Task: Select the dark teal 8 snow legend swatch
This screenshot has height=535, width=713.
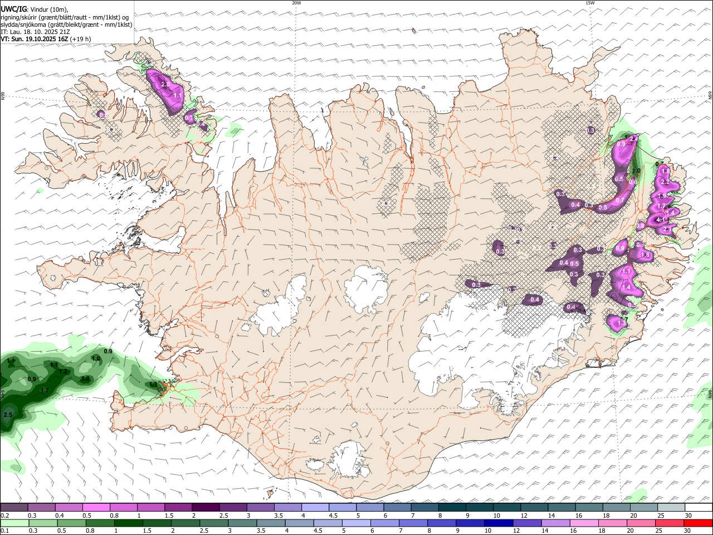Action: [452, 508]
